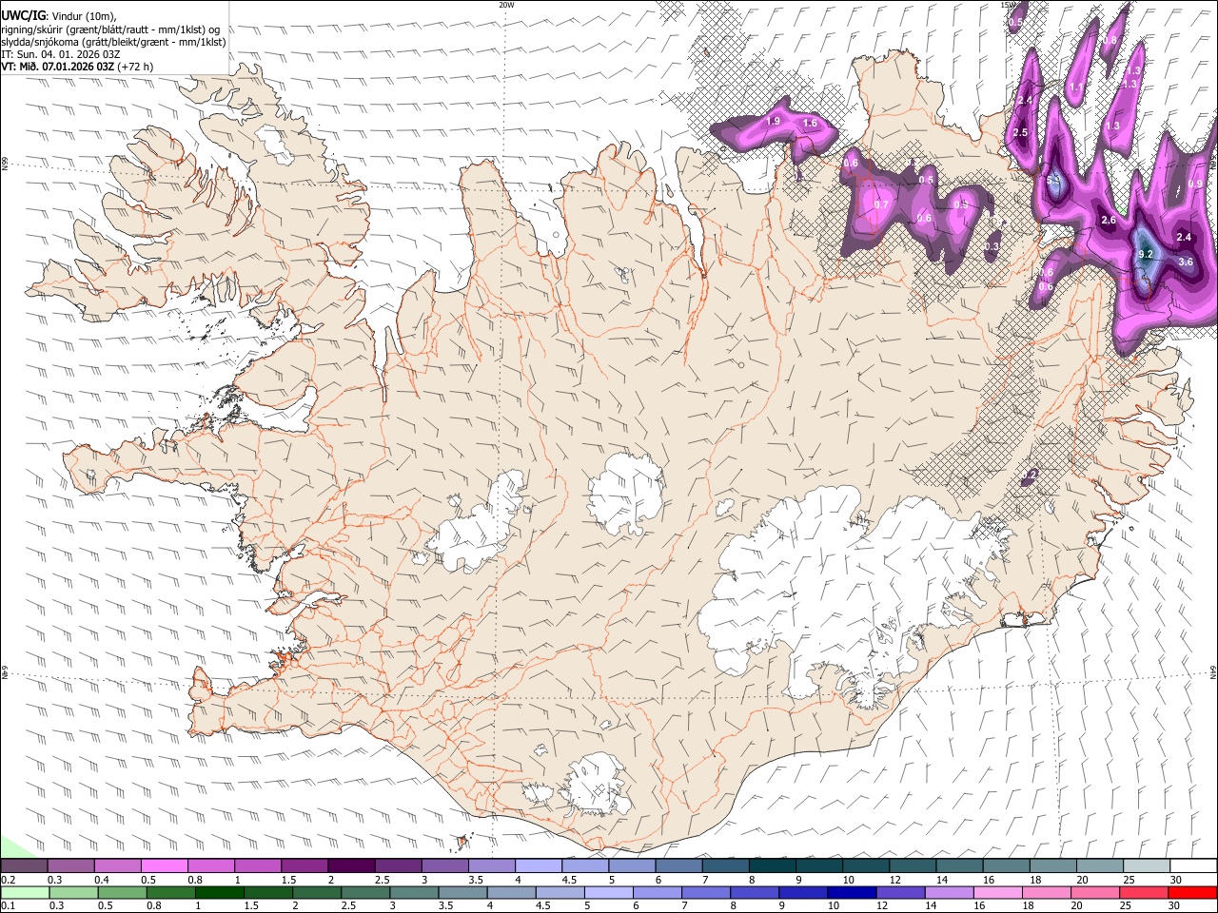
Task: Click the '15W' longitude label
Action: point(1008,5)
